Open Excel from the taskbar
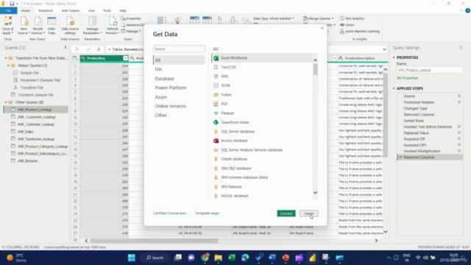 (232, 258)
